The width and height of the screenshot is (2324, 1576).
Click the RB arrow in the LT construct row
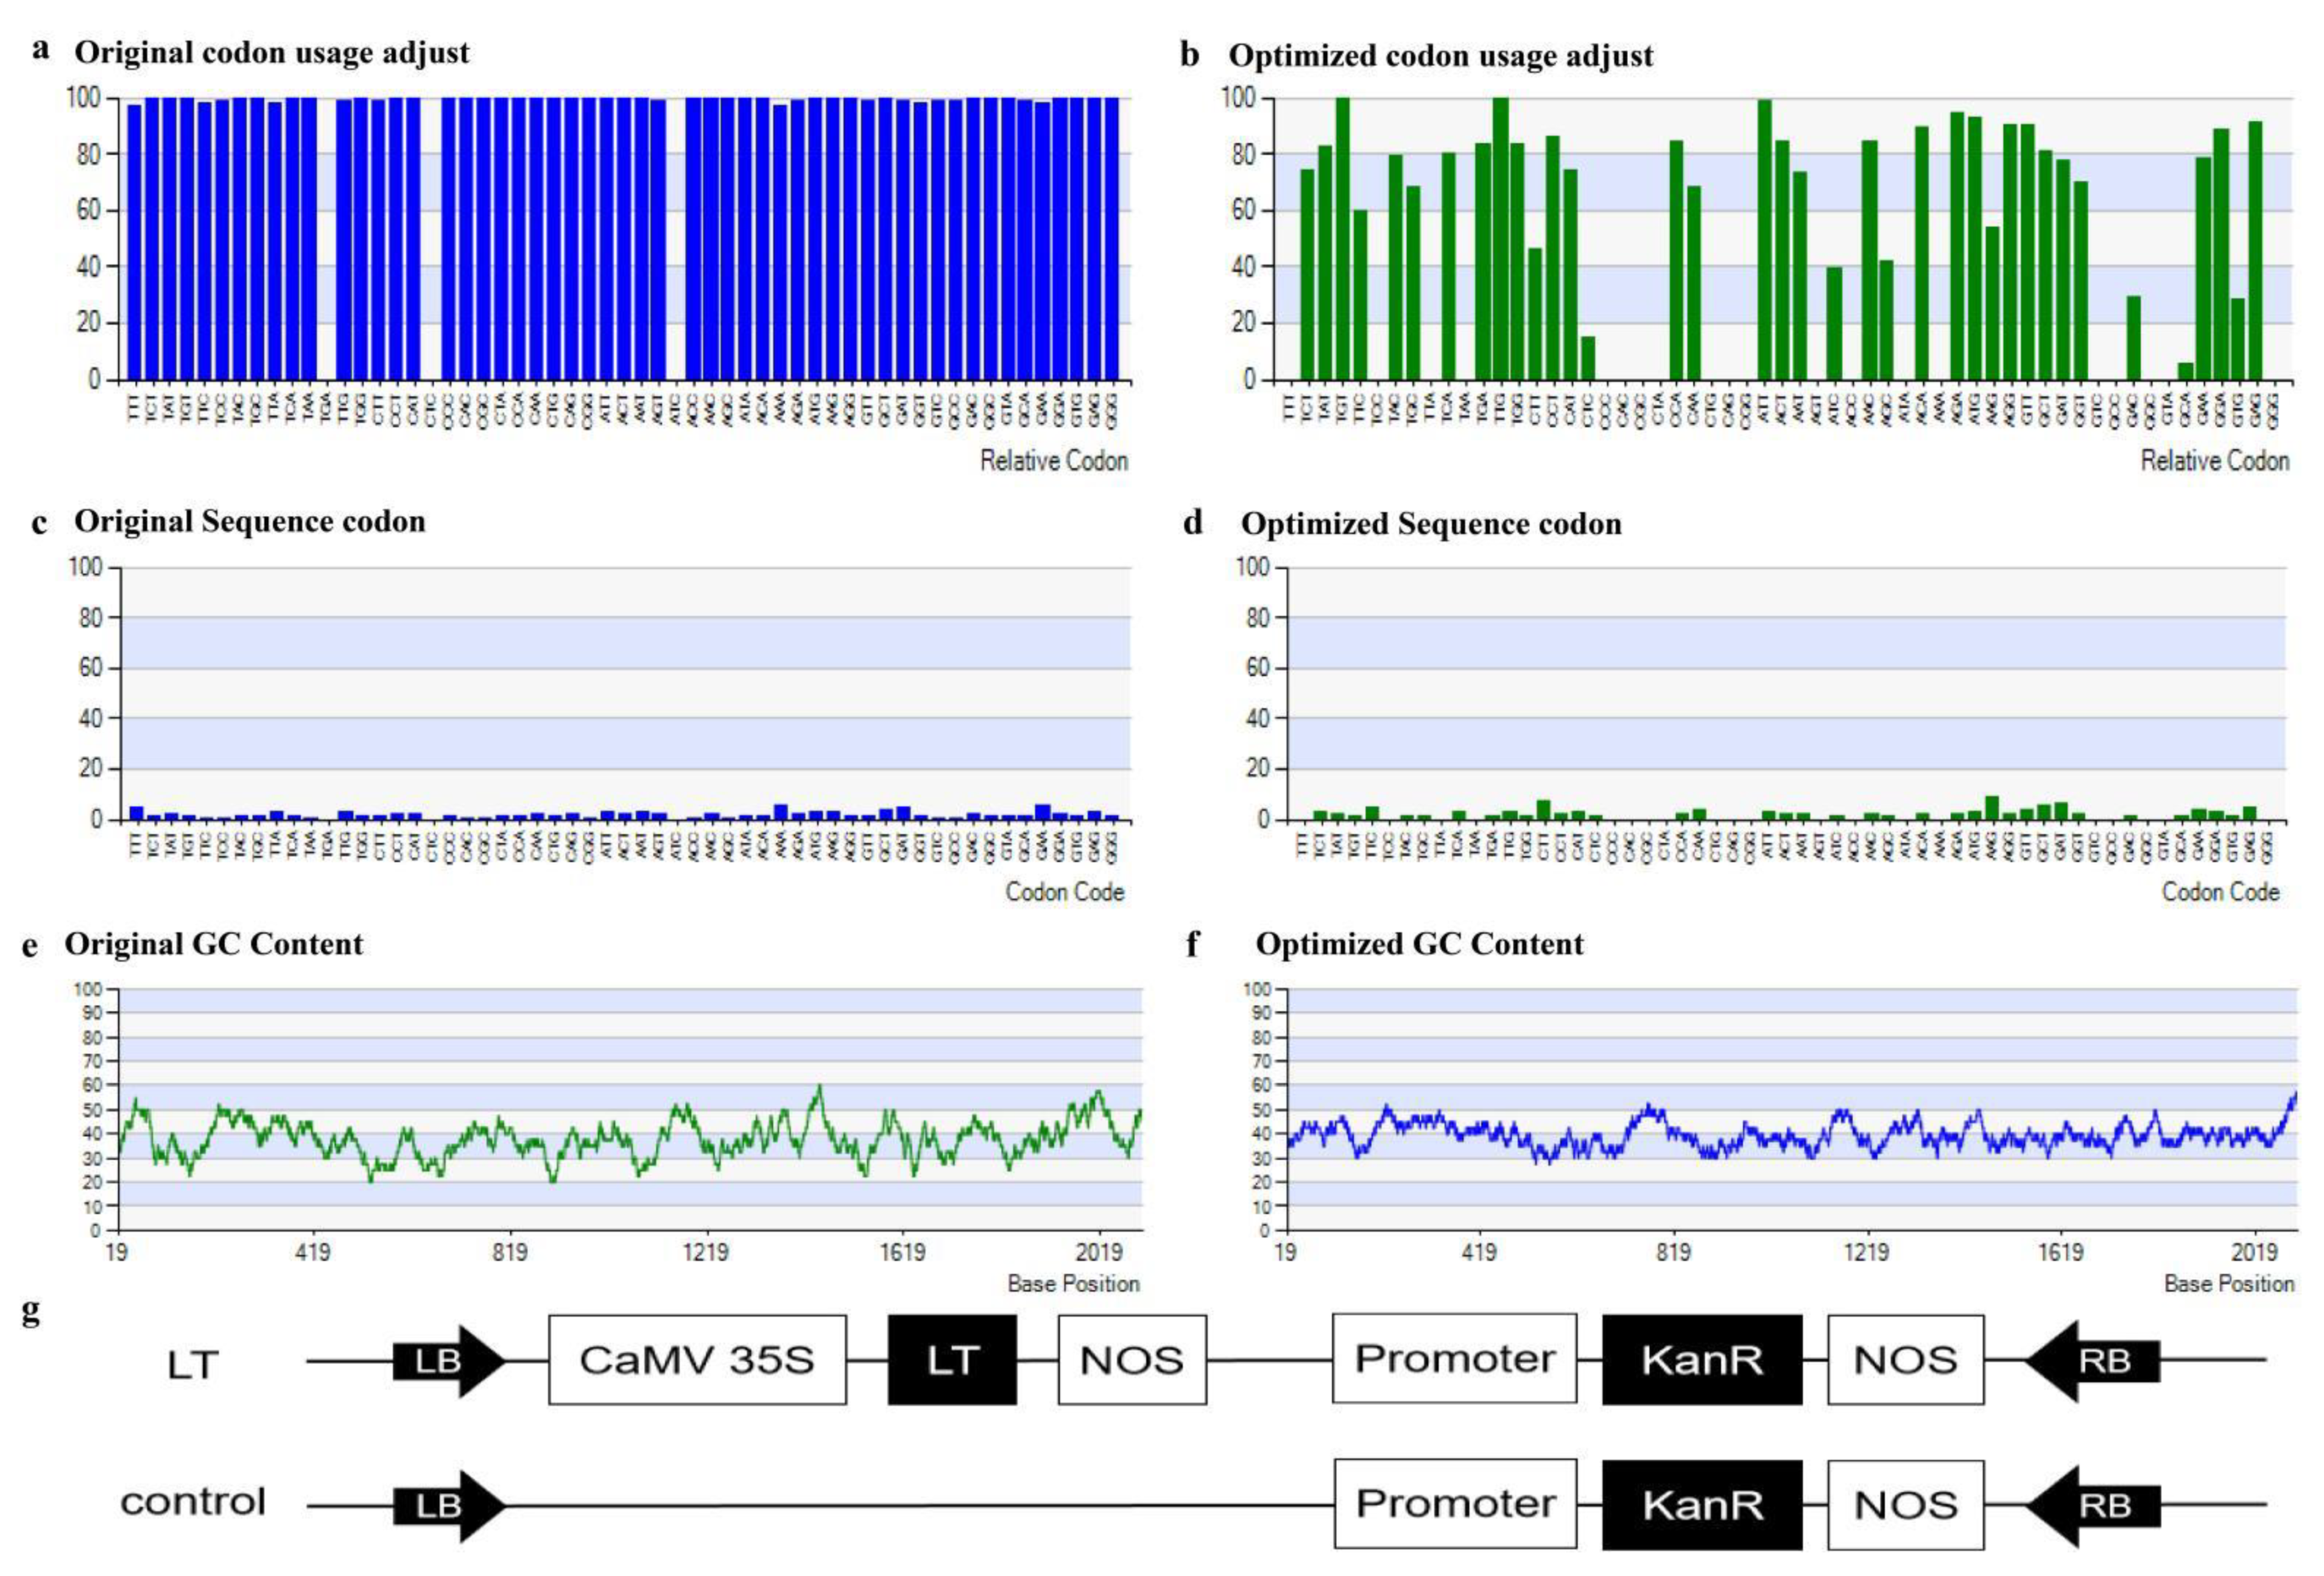tap(2093, 1361)
